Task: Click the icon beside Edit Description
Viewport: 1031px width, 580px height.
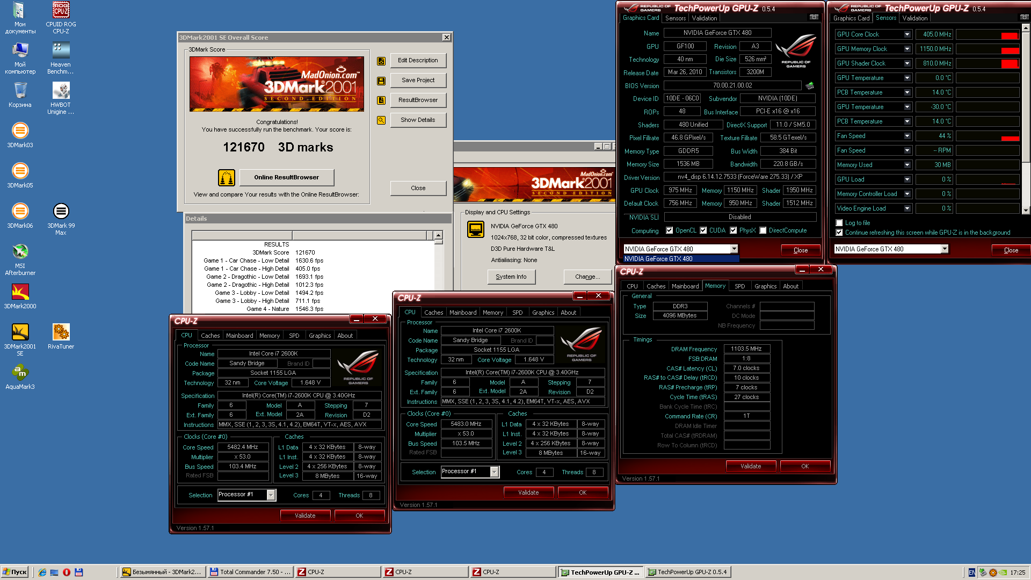Action: (x=381, y=61)
